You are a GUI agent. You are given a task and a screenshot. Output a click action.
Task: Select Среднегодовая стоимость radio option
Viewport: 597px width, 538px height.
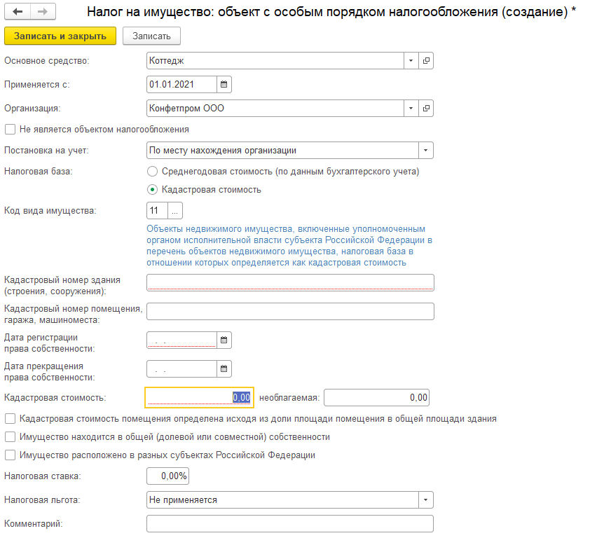click(x=152, y=172)
